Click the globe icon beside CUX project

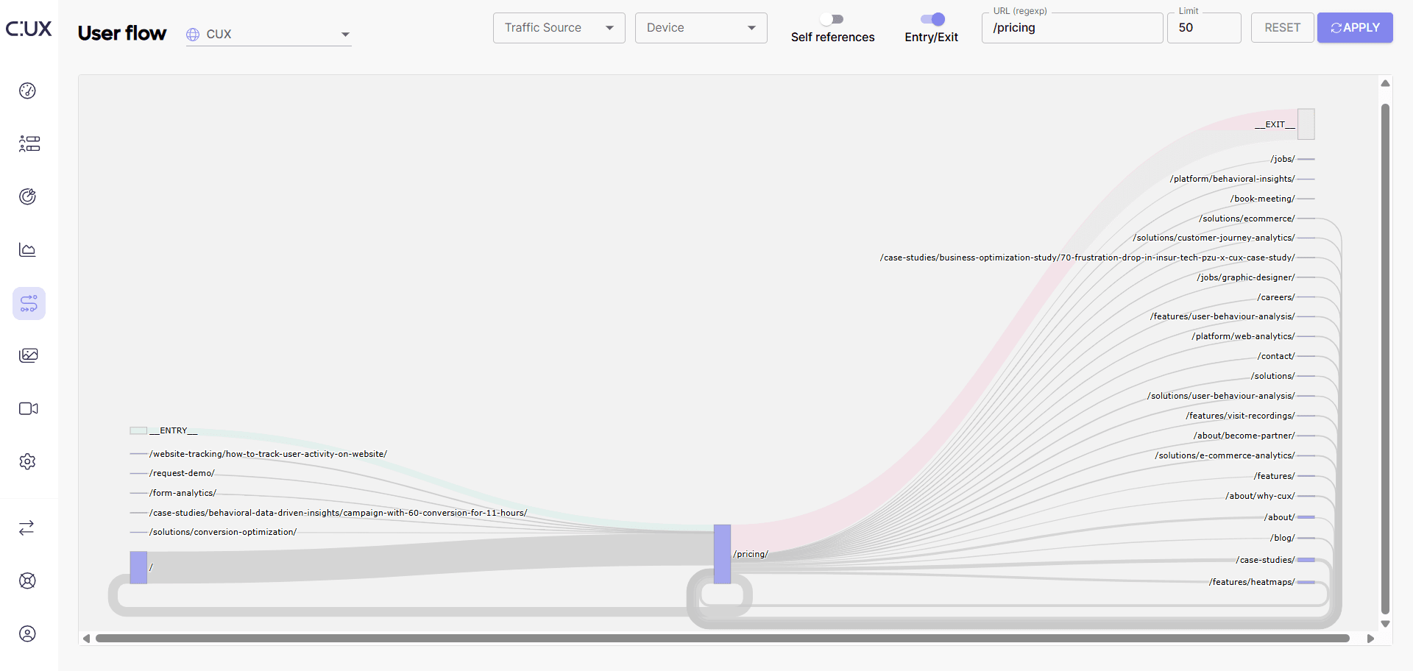pos(193,35)
